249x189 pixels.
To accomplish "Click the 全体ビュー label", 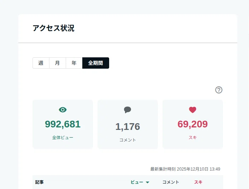I will [x=63, y=138].
